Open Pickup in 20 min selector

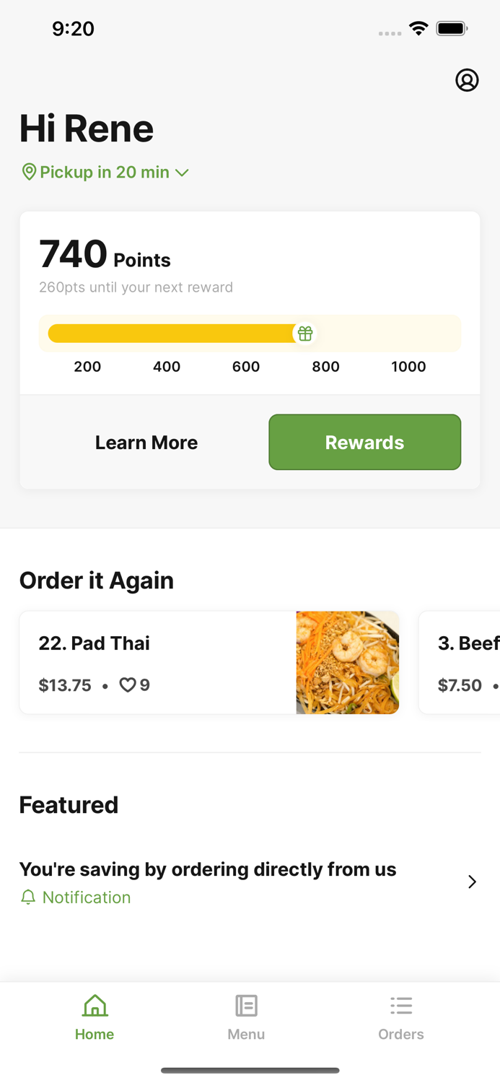coord(105,172)
